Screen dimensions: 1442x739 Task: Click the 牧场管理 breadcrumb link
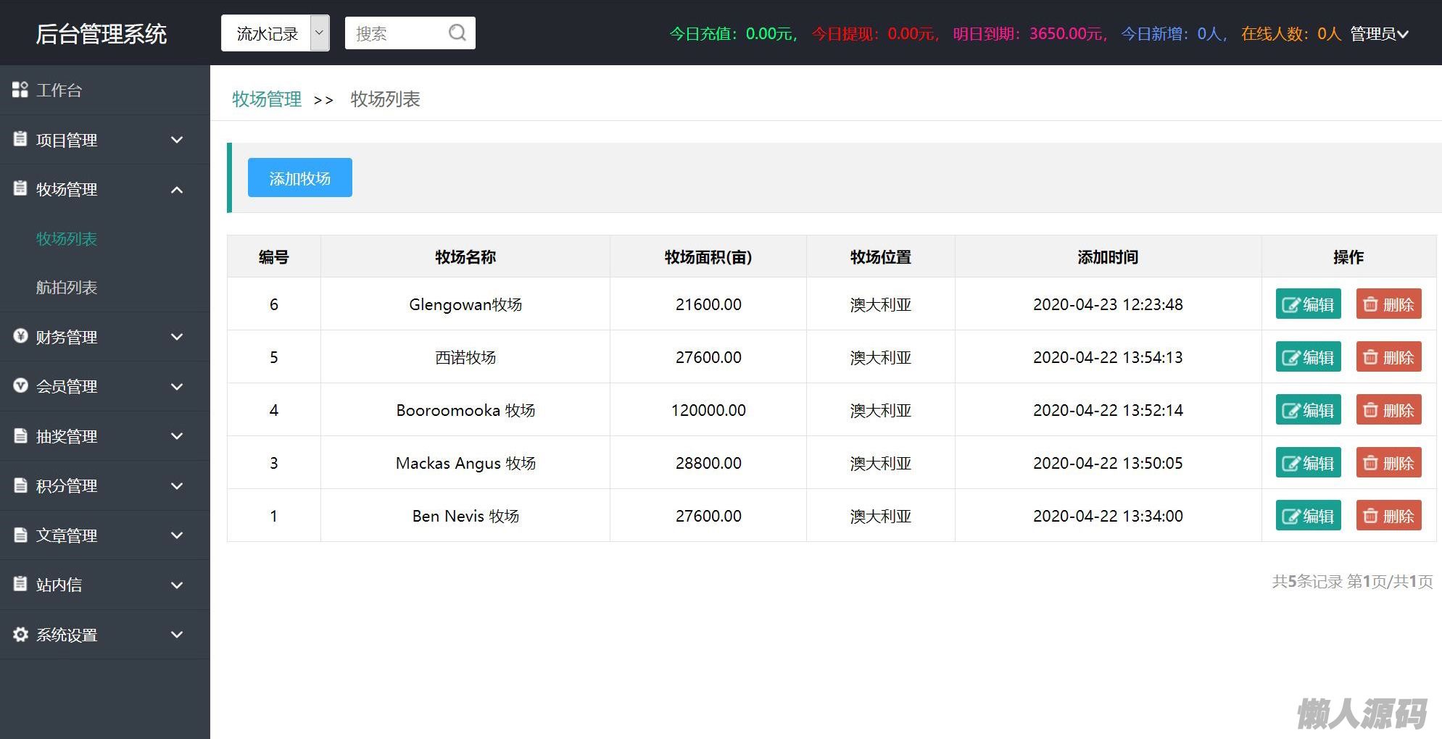click(x=266, y=99)
